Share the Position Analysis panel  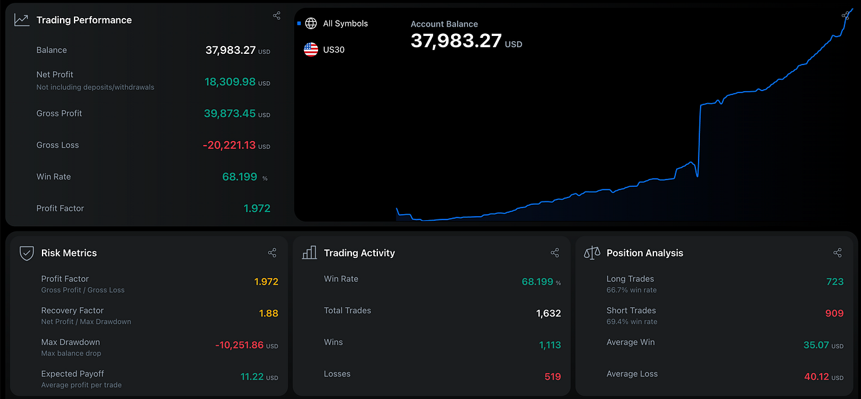(837, 253)
